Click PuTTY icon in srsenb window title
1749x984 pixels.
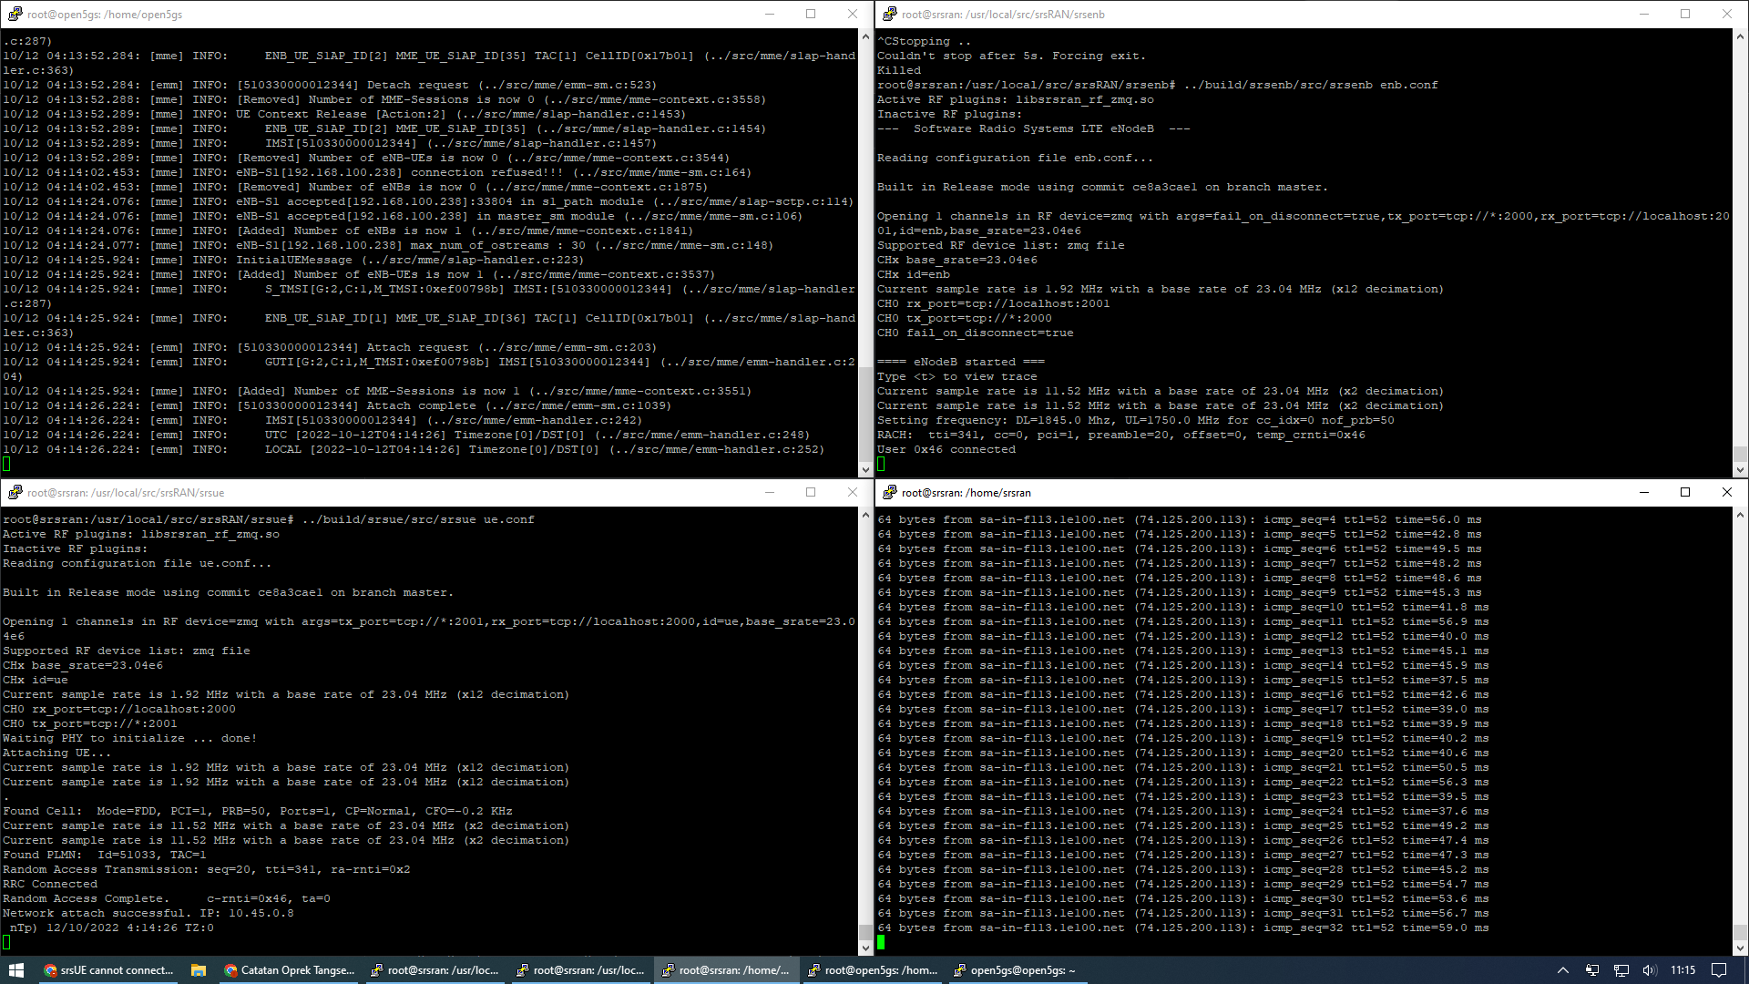tap(889, 14)
